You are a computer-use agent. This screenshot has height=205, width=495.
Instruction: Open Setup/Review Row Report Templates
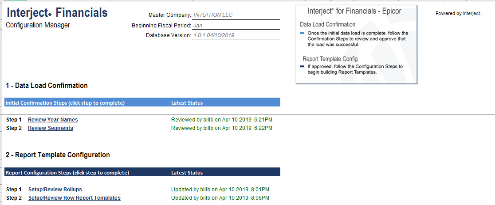coord(74,198)
